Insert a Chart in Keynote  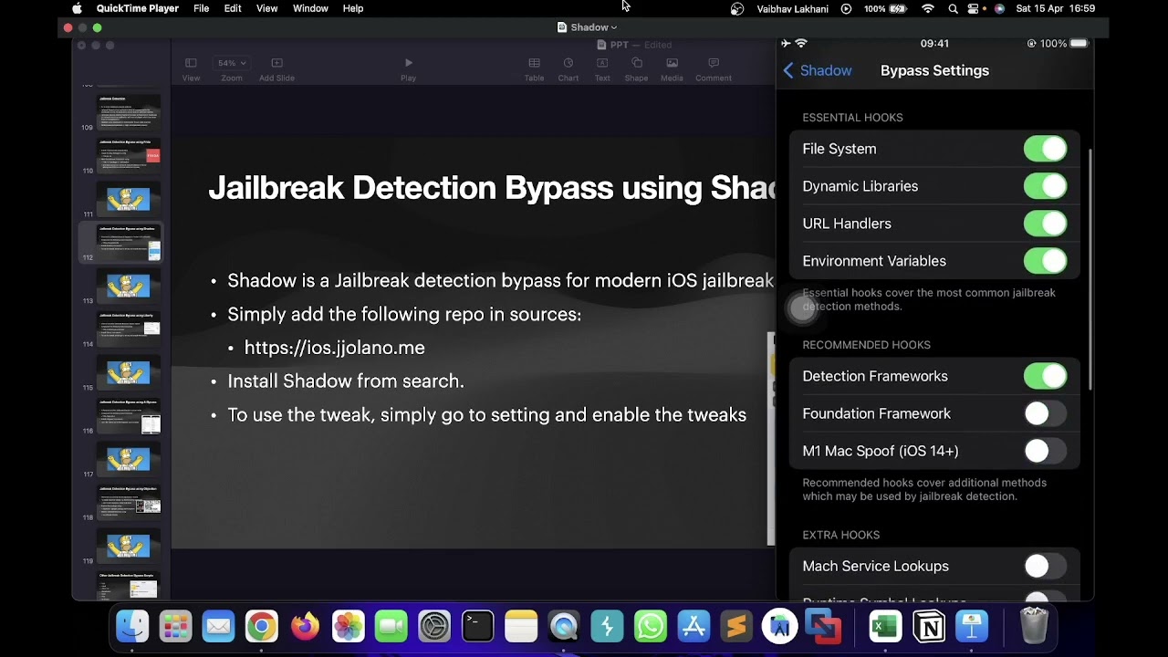(568, 69)
